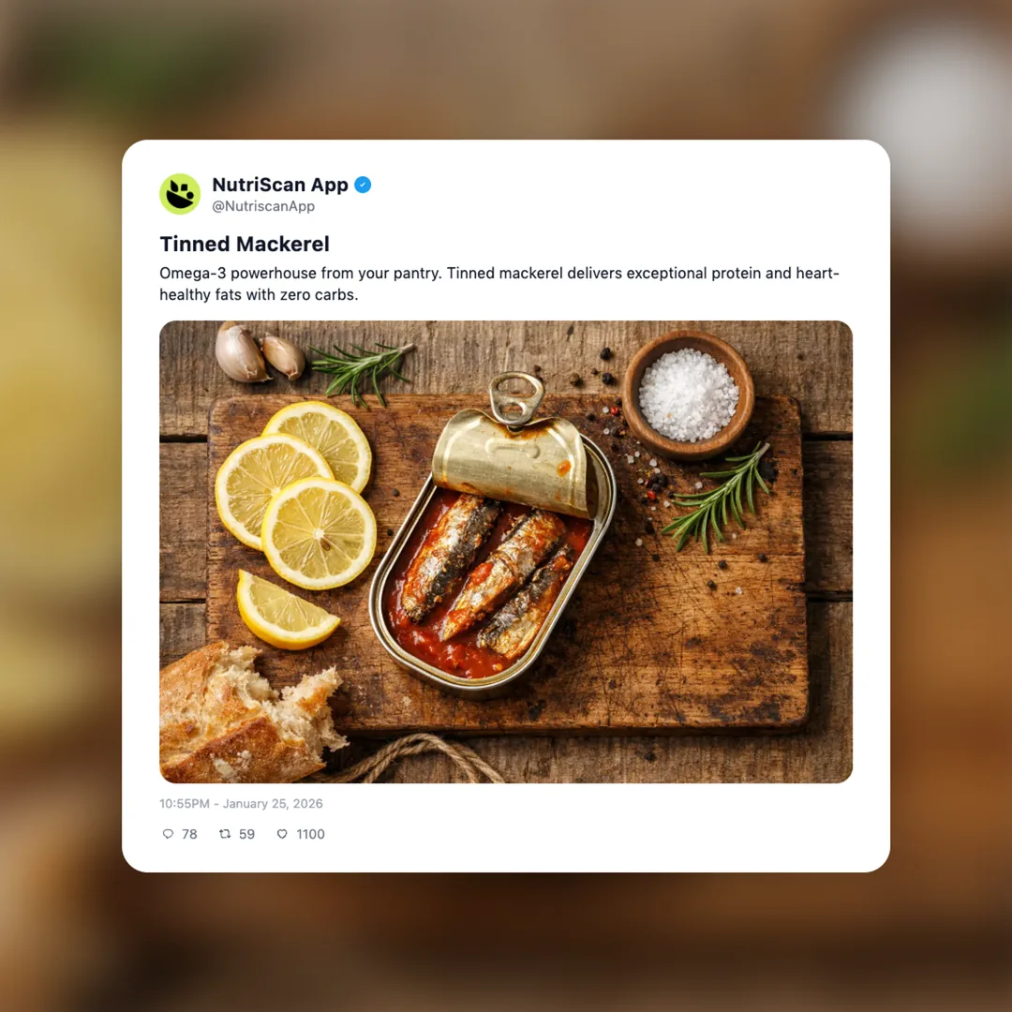Open the 10:55PM January 25, 2026 timestamp
This screenshot has height=1012, width=1012.
pos(242,804)
